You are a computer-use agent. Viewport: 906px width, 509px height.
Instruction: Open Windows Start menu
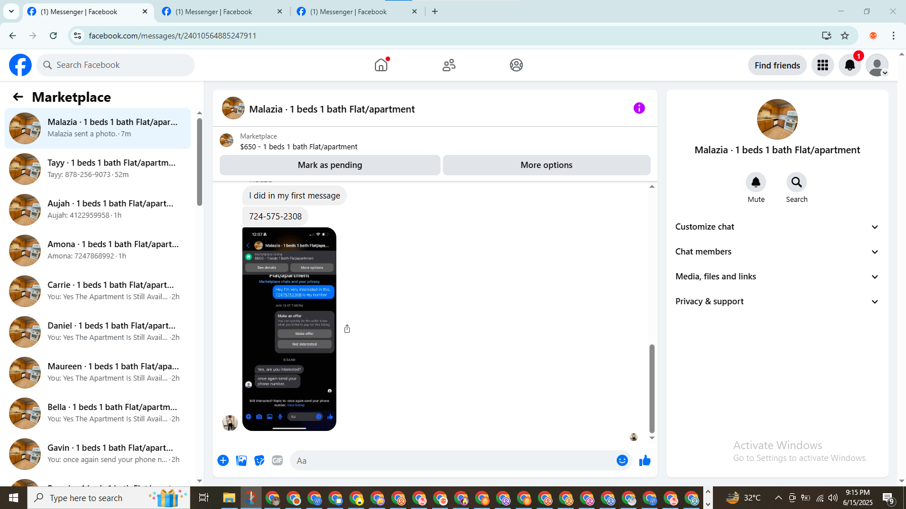(14, 498)
